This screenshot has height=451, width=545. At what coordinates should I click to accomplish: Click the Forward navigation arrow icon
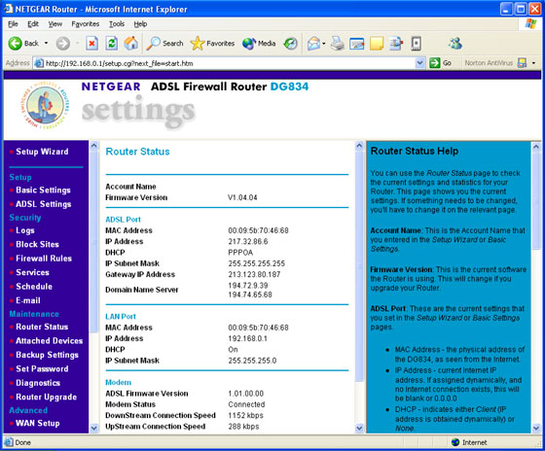pyautogui.click(x=63, y=44)
